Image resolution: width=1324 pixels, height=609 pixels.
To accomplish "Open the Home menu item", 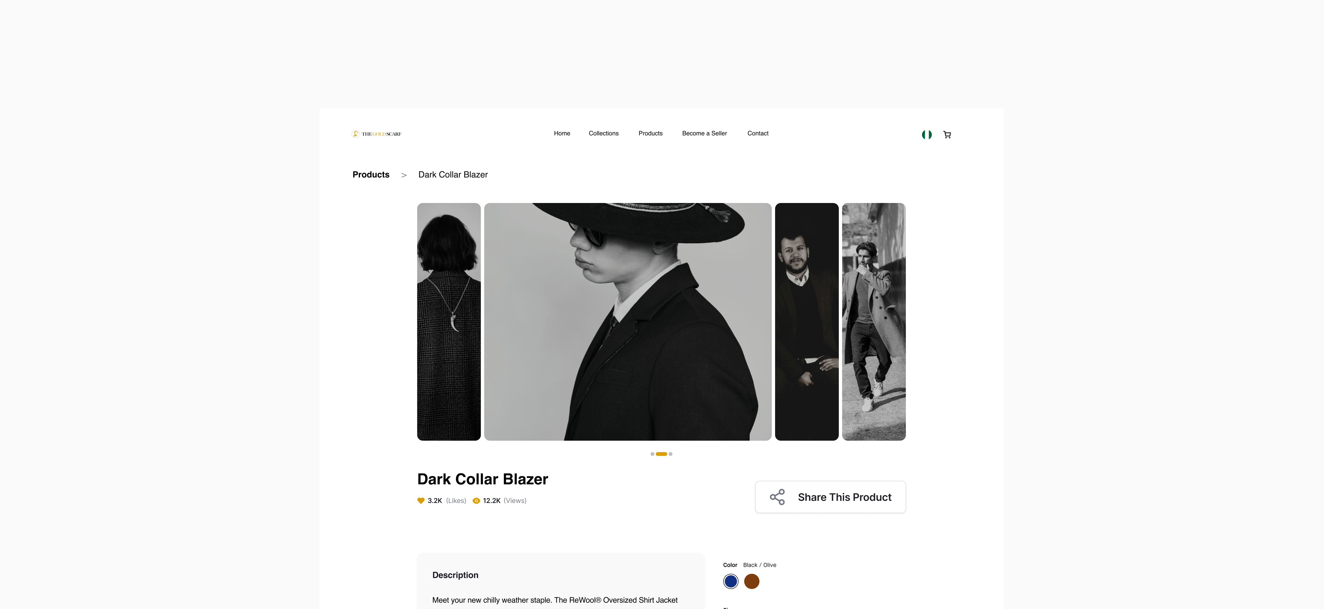I will pos(562,133).
